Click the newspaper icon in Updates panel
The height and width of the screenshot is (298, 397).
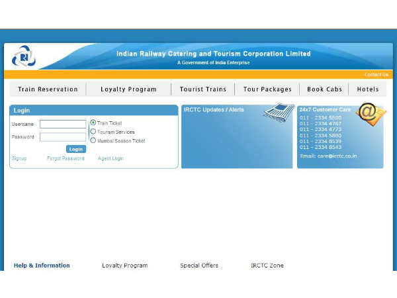click(x=279, y=112)
